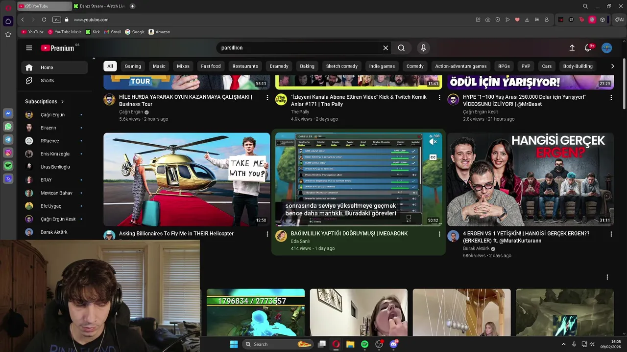Open the Opera AI assistant button
This screenshot has width=627, height=352.
coord(619,20)
